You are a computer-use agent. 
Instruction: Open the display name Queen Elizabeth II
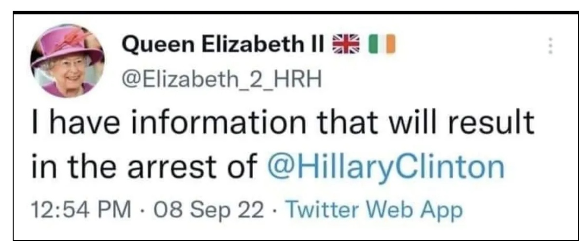[x=224, y=46]
